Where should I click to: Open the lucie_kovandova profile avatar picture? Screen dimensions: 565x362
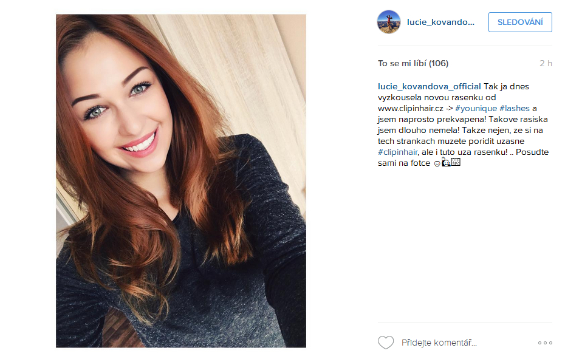click(x=388, y=22)
